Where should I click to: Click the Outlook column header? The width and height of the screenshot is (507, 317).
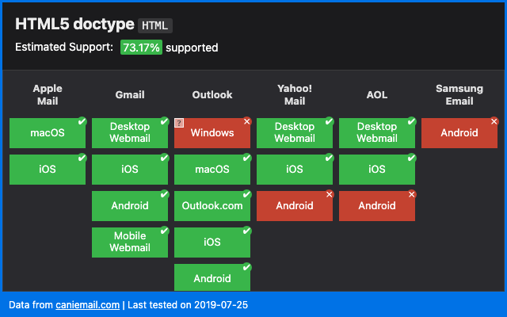[212, 95]
